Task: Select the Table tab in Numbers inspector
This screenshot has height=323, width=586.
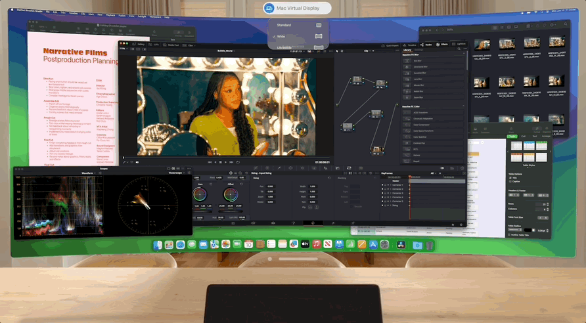Action: click(512, 137)
